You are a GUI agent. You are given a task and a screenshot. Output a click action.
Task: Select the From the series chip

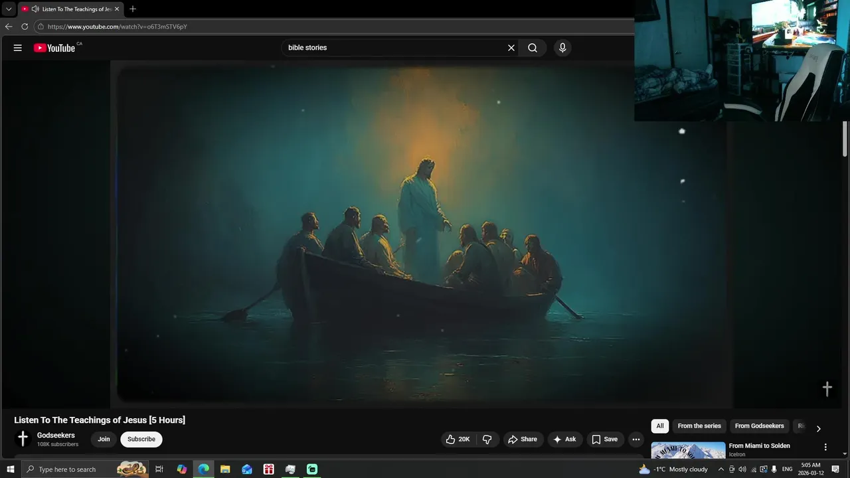tap(699, 426)
